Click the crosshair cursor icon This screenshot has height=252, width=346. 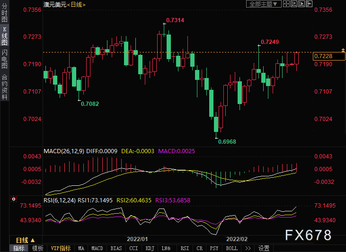pos(286,4)
